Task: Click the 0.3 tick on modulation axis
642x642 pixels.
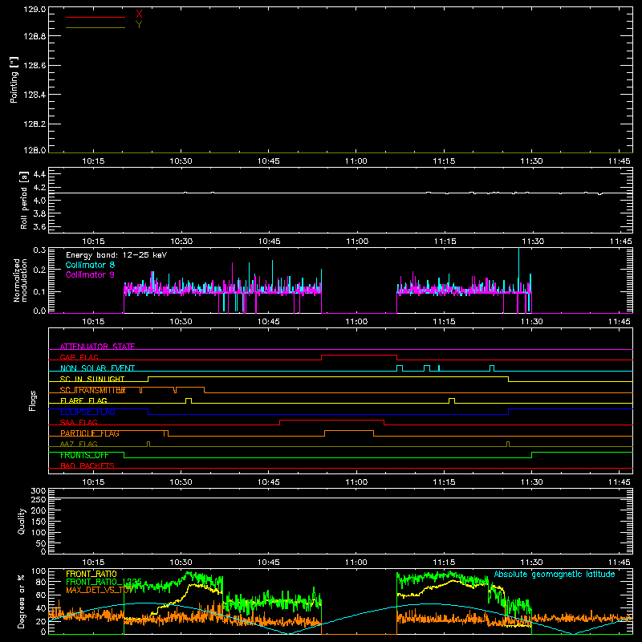Action: coord(39,250)
